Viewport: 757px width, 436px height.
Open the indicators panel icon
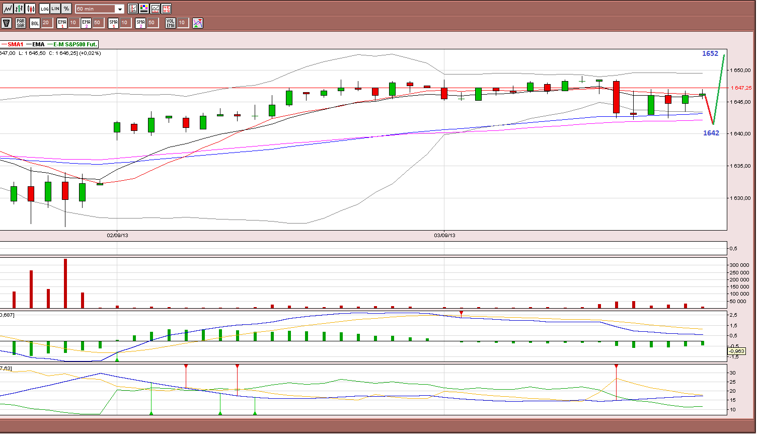click(x=155, y=9)
